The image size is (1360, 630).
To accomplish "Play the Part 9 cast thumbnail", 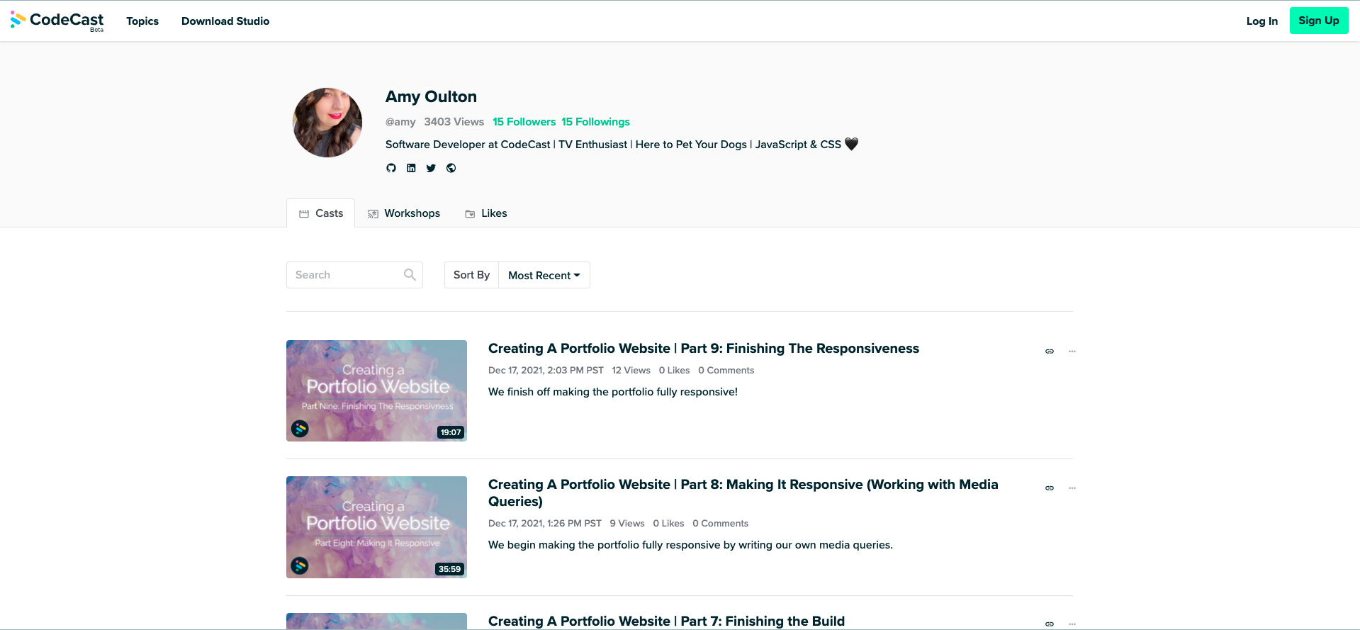I will [376, 390].
